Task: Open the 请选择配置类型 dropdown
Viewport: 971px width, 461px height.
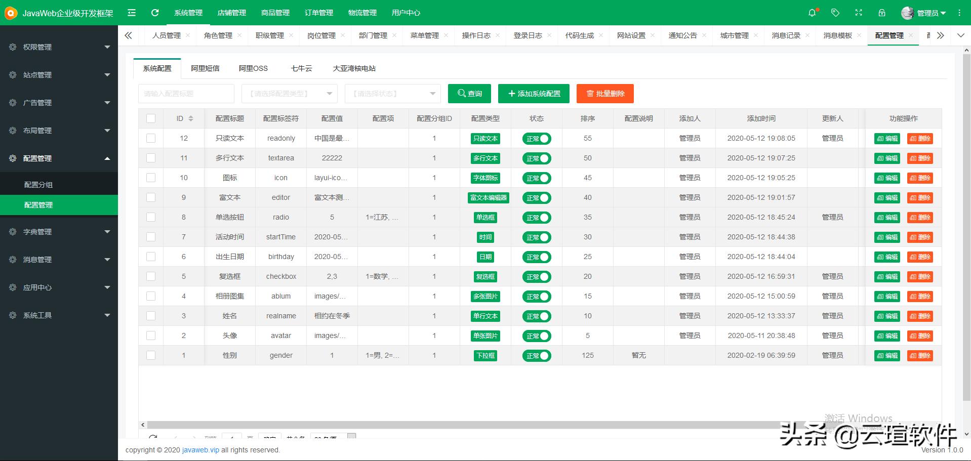Action: (x=289, y=94)
